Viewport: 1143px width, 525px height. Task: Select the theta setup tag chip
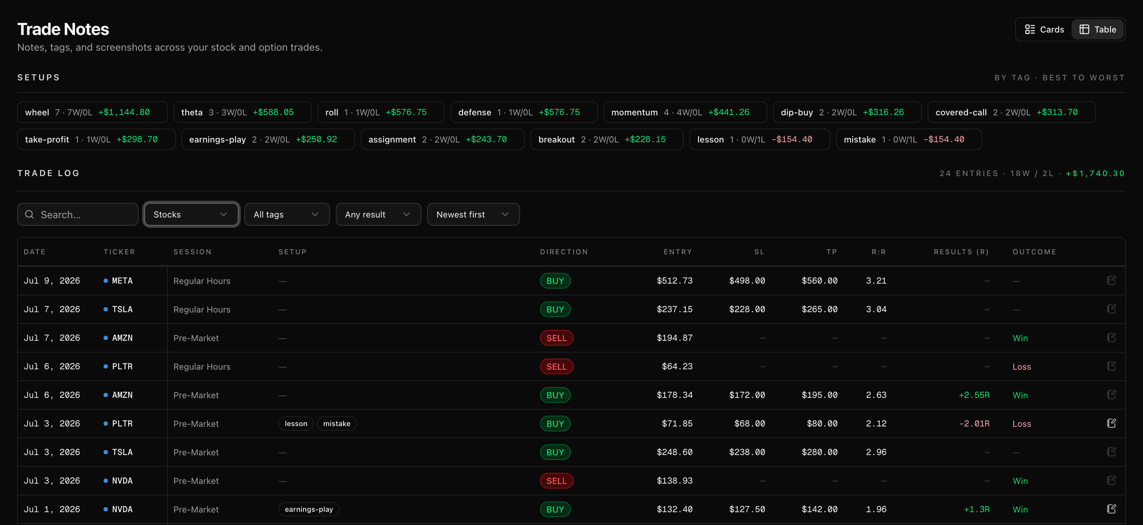[x=242, y=112]
